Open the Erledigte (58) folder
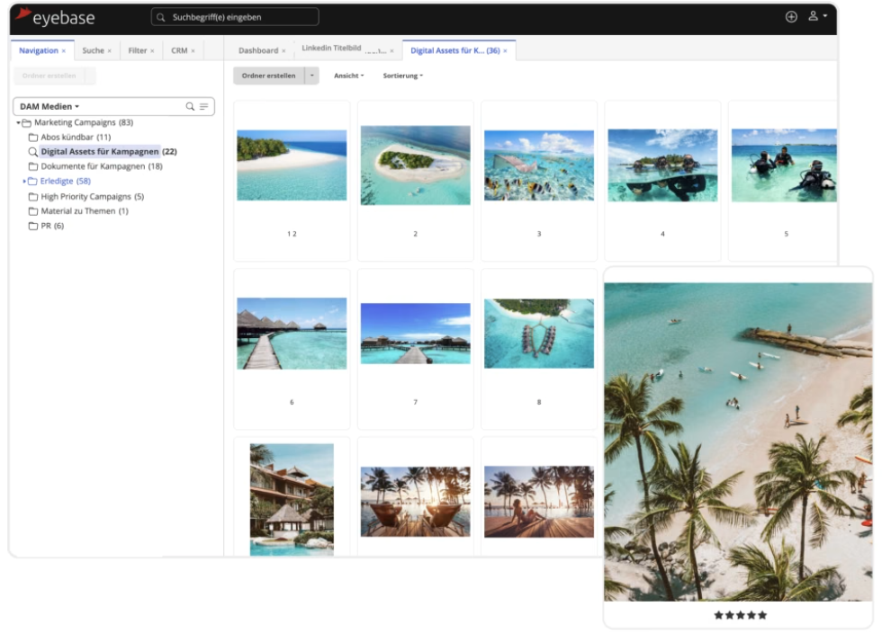This screenshot has height=633, width=882. point(65,181)
